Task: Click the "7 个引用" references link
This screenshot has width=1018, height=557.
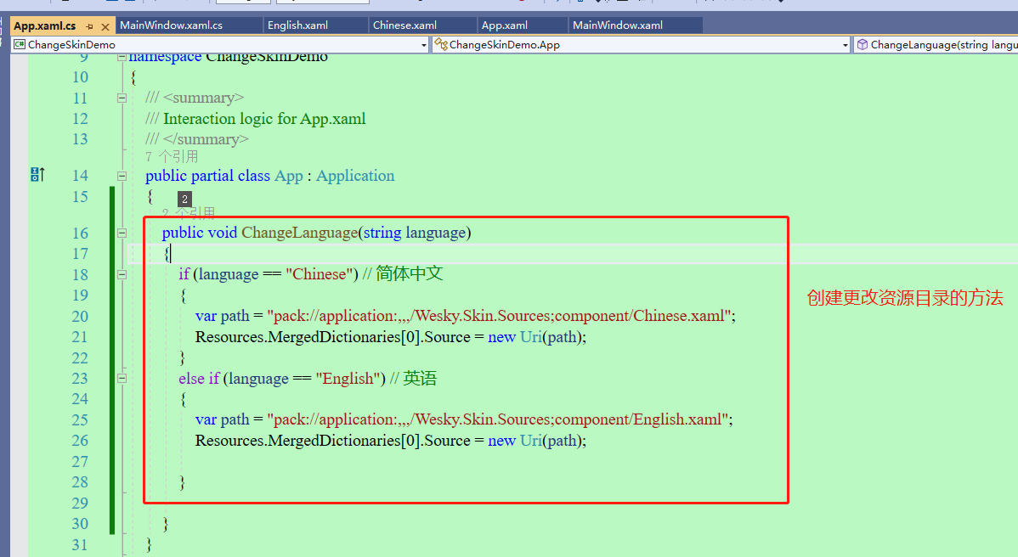Action: [172, 156]
